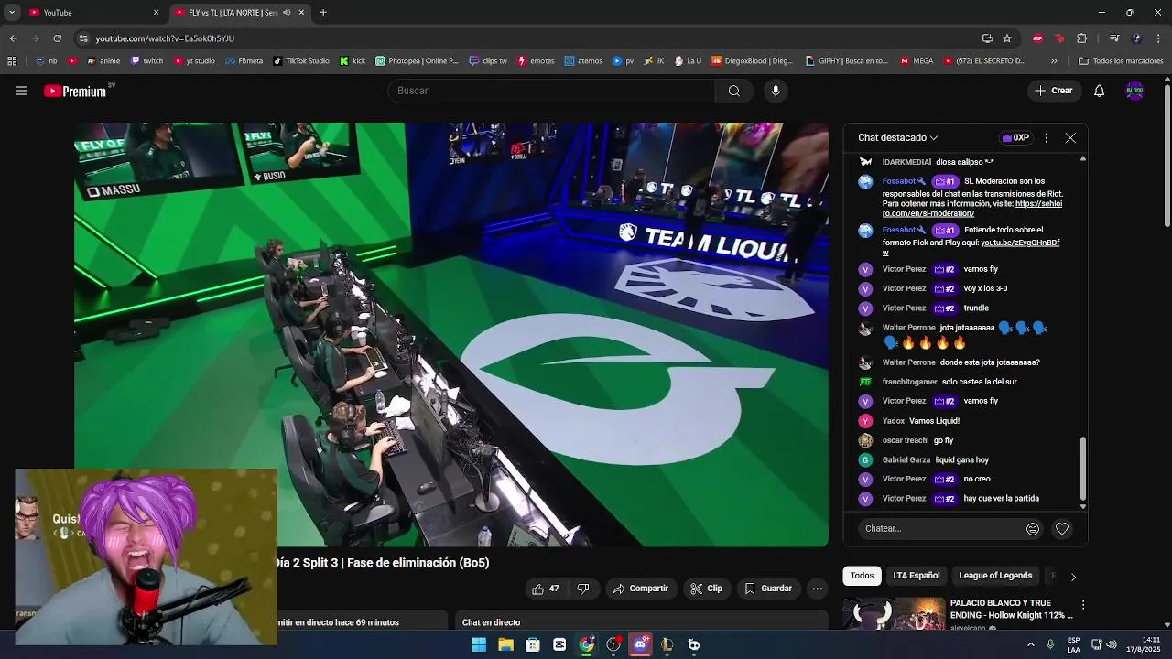The height and width of the screenshot is (659, 1172).
Task: Open the kick bookmark
Action: click(x=353, y=61)
